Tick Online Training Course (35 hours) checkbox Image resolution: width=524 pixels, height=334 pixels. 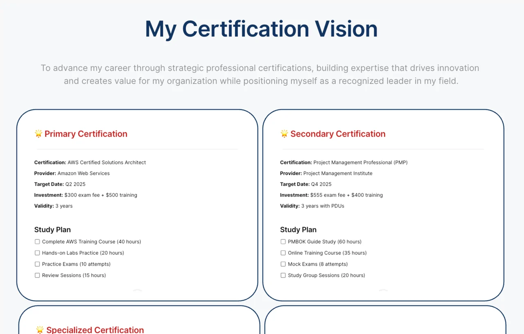point(283,253)
